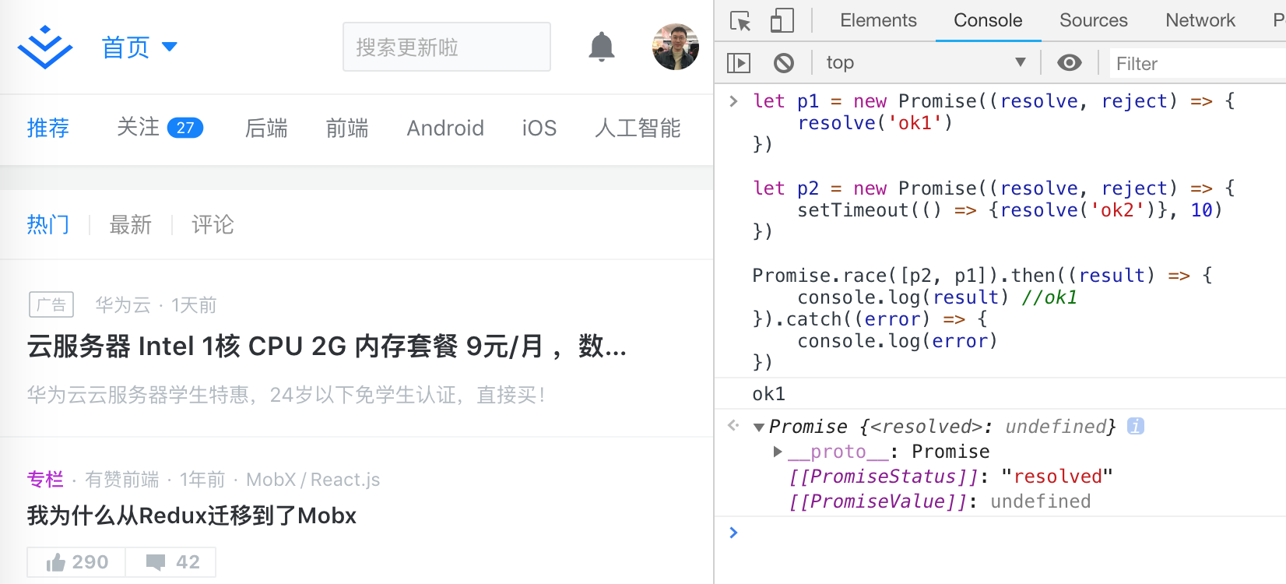Open the 首页 dropdown menu
This screenshot has height=584, width=1286.
(140, 47)
